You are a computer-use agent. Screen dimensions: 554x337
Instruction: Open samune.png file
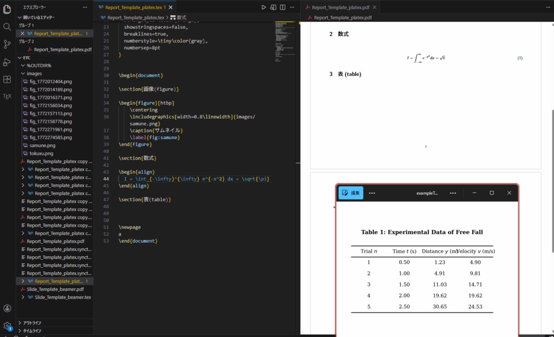(42, 146)
